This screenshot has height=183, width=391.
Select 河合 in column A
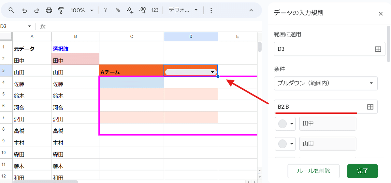32,106
